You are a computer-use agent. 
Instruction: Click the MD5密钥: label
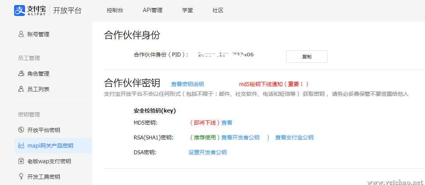coord(145,123)
